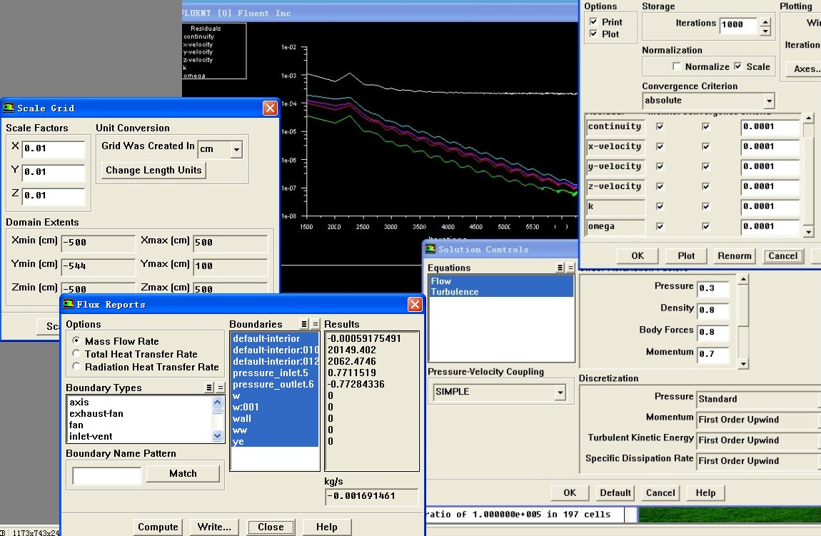
Task: Open Pressure-Velocity Coupling SIMPLE dropdown
Action: point(560,392)
